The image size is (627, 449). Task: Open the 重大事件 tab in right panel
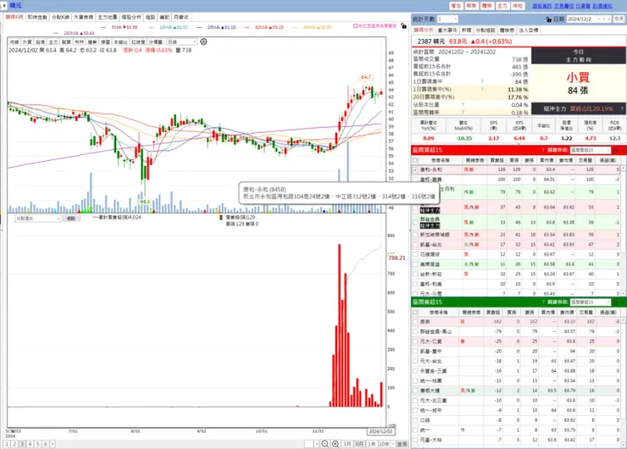[447, 30]
